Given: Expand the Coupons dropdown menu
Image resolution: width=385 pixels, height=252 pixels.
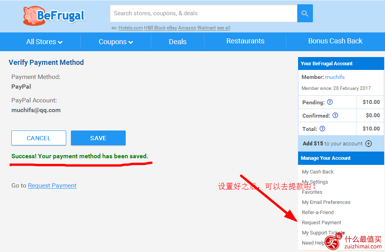Looking at the screenshot, I should pos(116,42).
